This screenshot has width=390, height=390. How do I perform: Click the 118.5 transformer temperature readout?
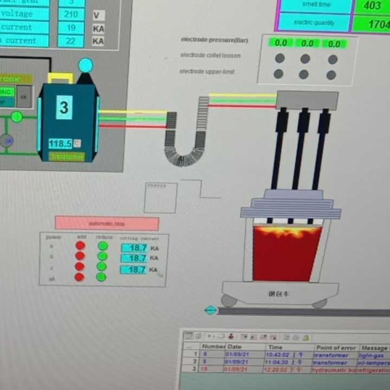(x=61, y=144)
